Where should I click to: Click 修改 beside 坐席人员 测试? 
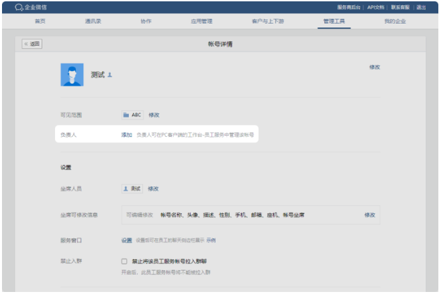coord(153,189)
